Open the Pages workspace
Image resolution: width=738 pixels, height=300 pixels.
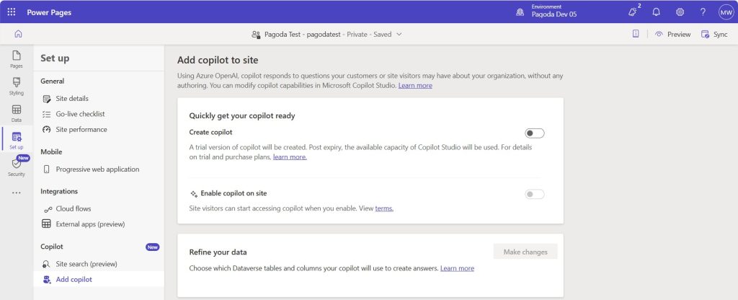[17, 59]
